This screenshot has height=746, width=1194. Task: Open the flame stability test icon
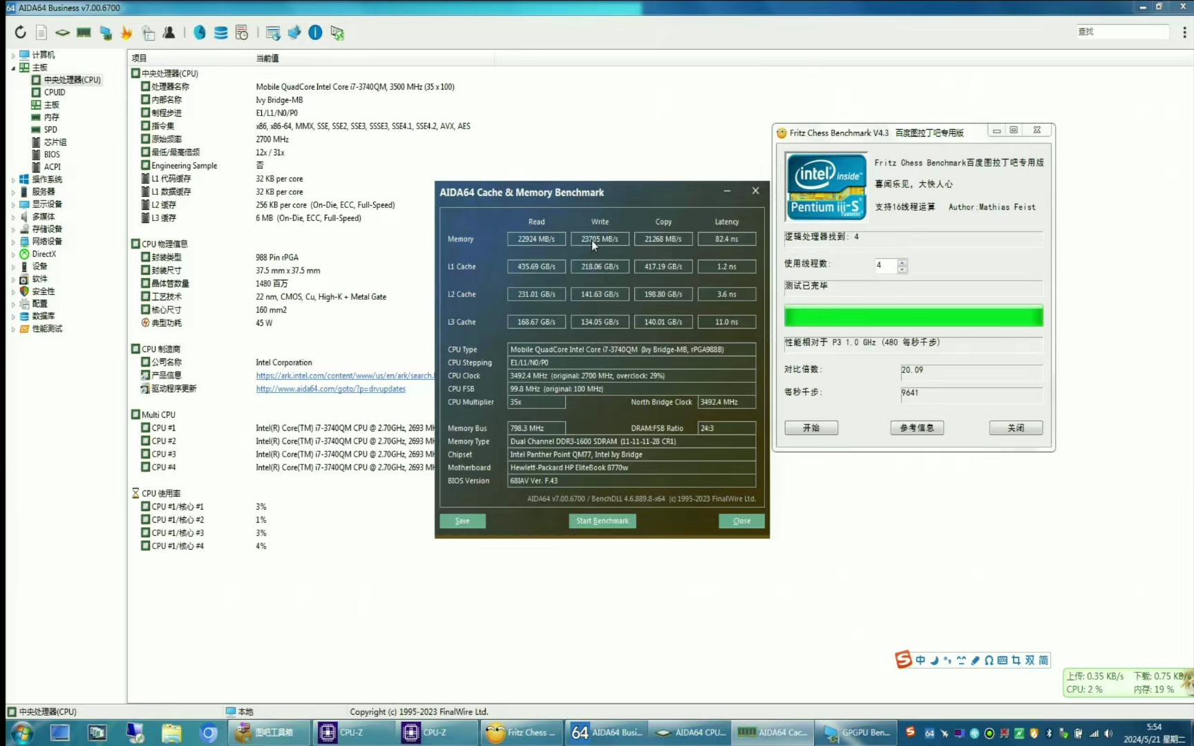point(126,32)
